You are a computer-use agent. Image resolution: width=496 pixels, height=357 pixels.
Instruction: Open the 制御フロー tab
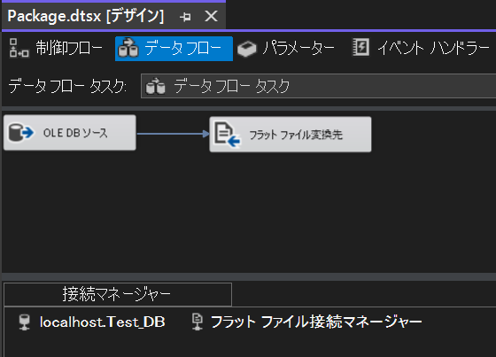click(x=56, y=49)
